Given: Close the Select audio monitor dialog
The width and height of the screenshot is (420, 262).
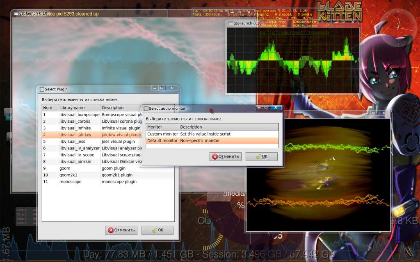Looking at the screenshot, I should click(276, 107).
